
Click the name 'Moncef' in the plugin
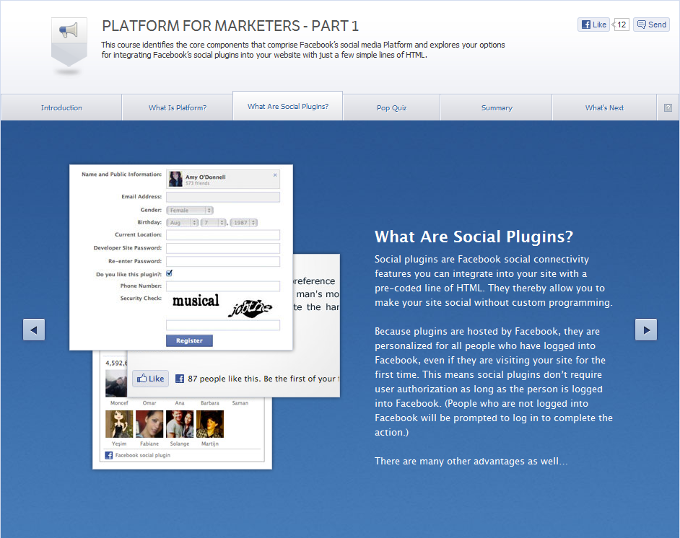pos(119,403)
